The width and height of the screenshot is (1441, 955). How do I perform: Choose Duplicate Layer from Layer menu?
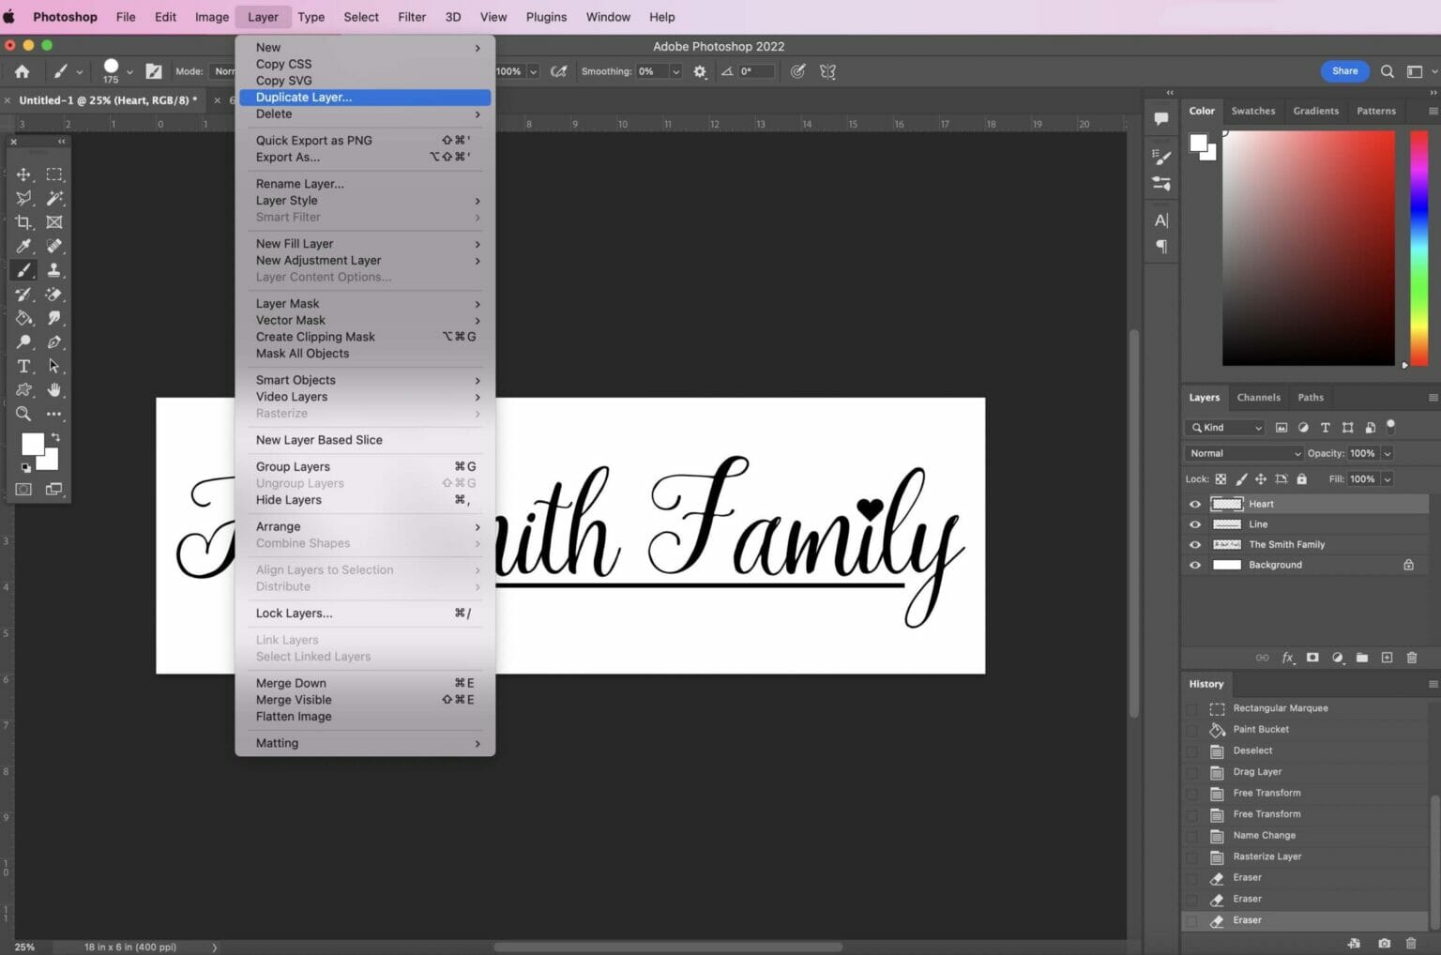(303, 97)
